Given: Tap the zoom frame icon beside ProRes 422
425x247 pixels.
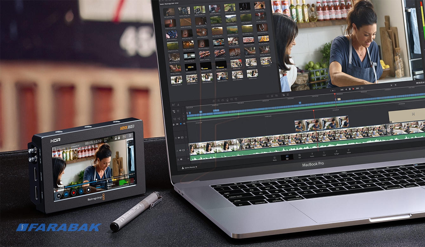Looking at the screenshot, I should (x=54, y=149).
